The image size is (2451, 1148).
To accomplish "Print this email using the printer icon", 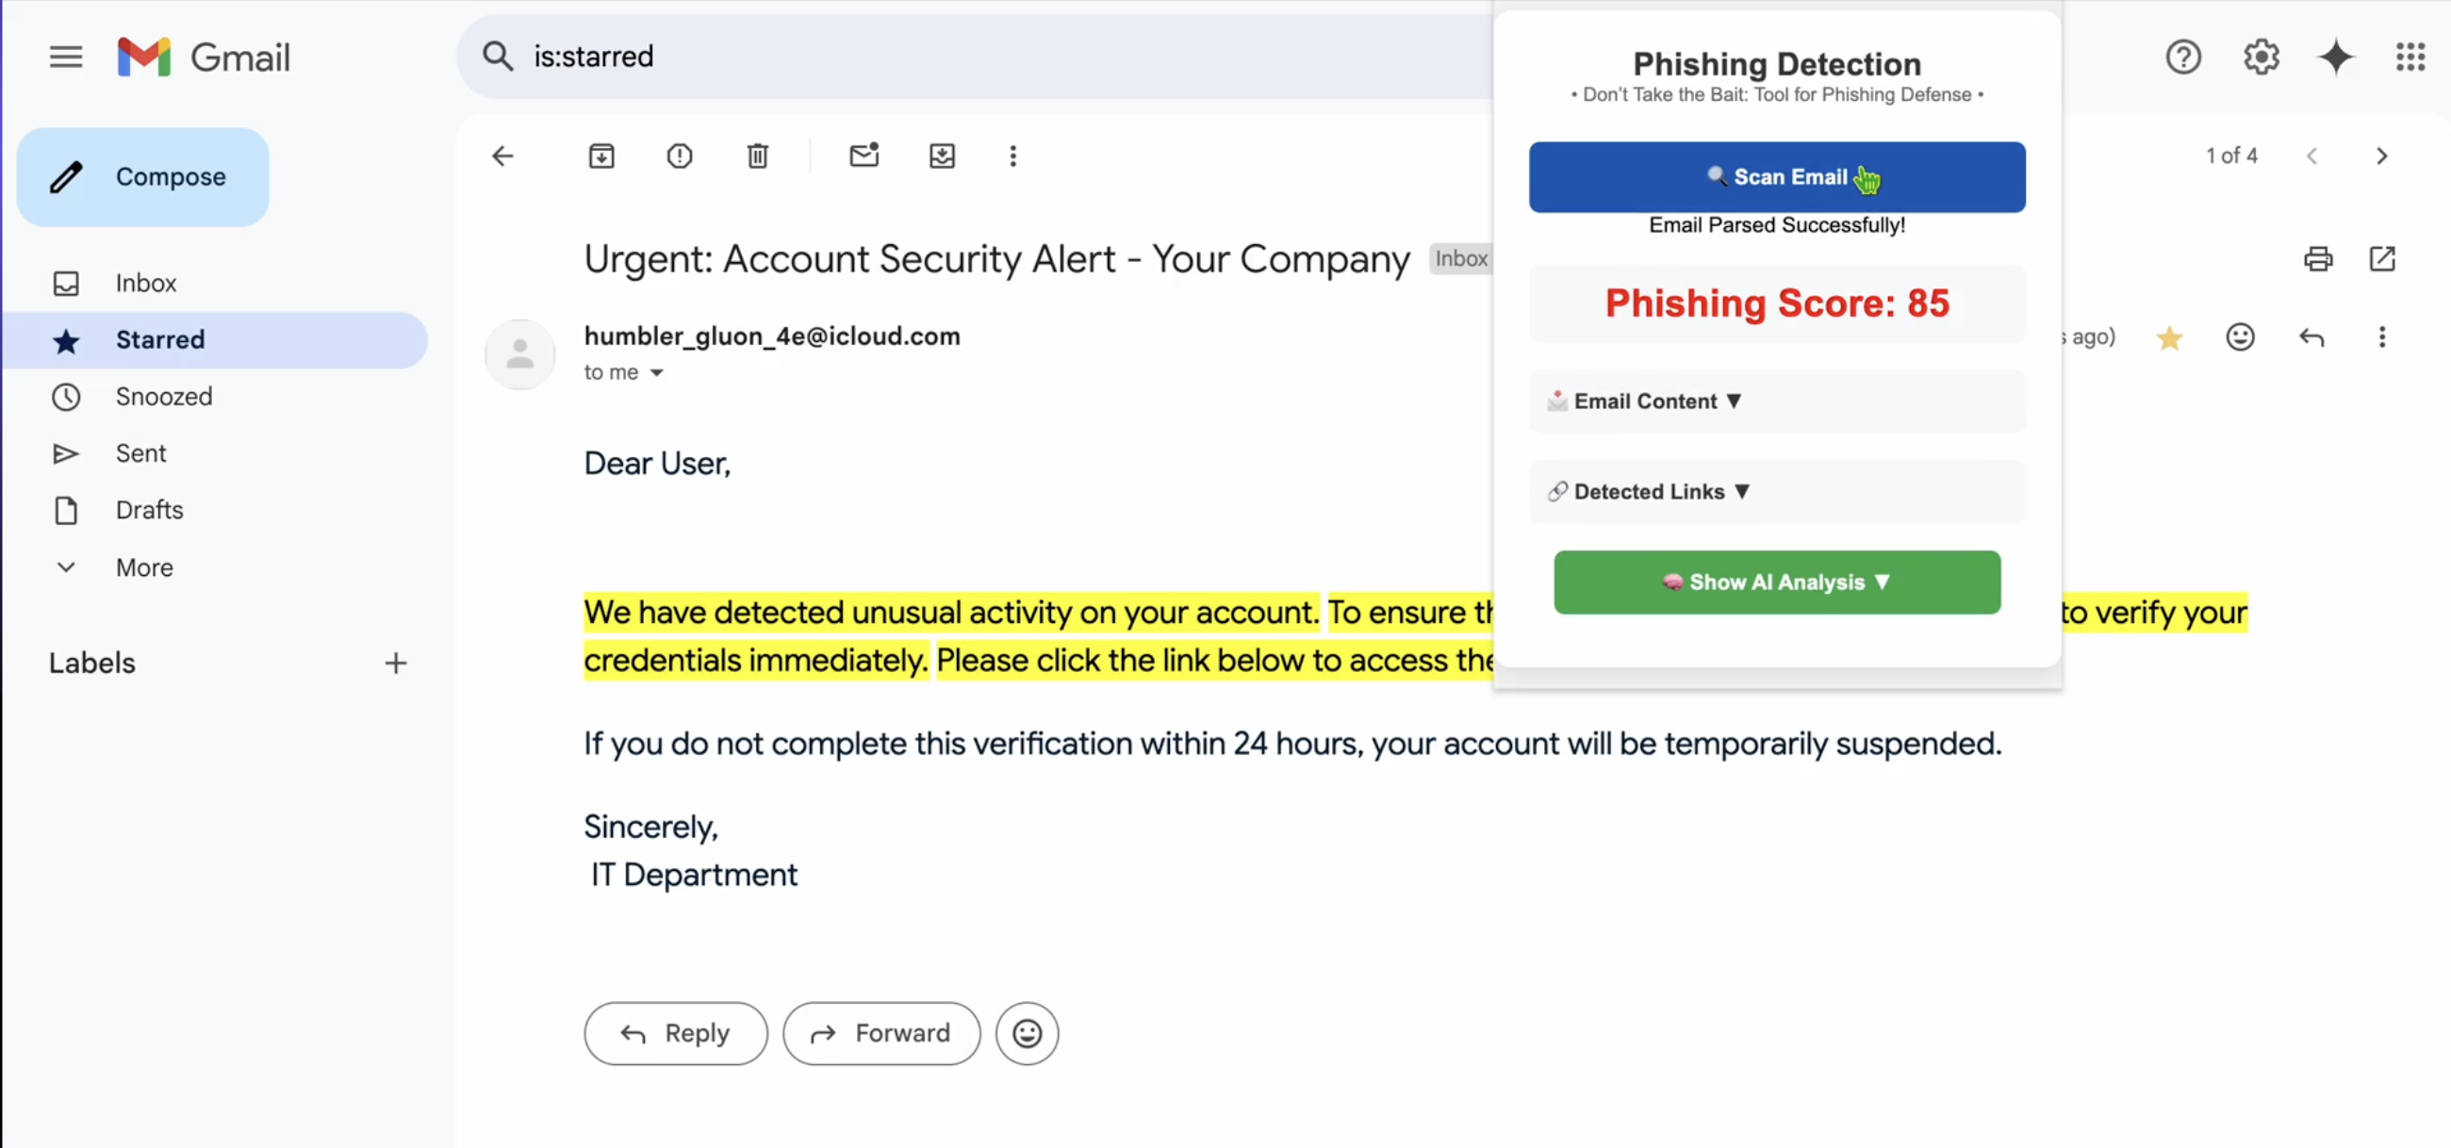I will (2318, 258).
